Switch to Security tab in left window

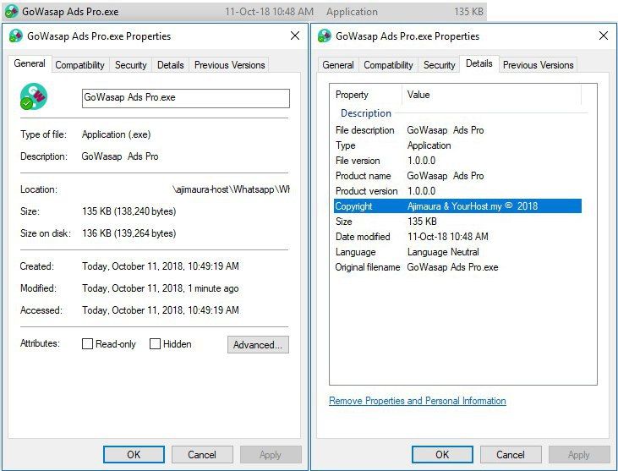[130, 65]
